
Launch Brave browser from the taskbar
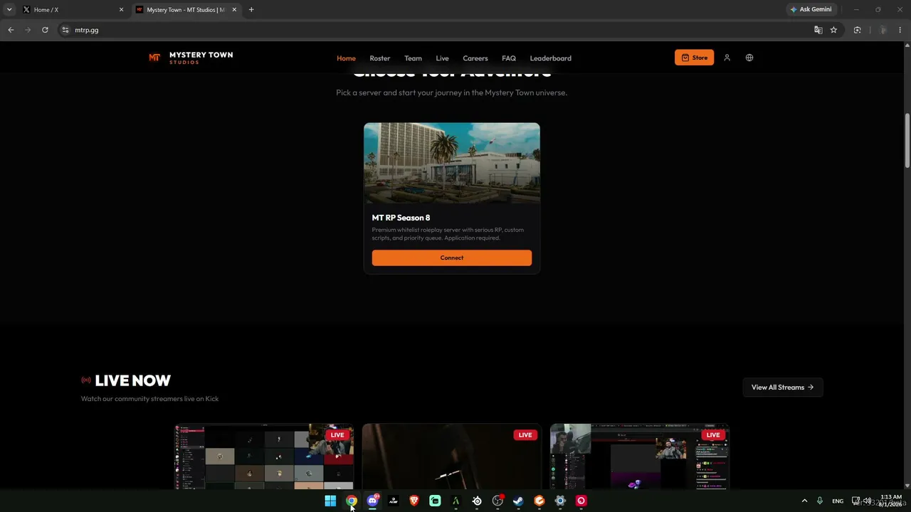click(x=414, y=501)
